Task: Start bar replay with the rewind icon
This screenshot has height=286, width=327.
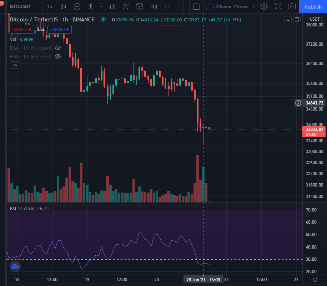Action: (x=154, y=7)
